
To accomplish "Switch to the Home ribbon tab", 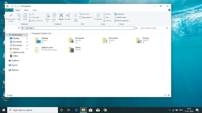I will click(18, 10).
